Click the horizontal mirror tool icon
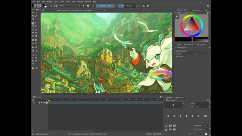242x136 pixels. coord(144,6)
